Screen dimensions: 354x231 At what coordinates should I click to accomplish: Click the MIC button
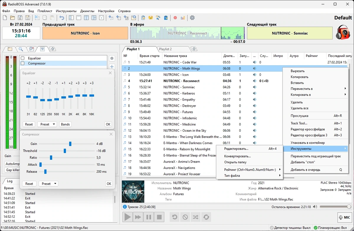[x=345, y=217]
